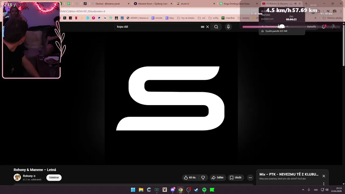The image size is (345, 194).
Task: Open the Windows Start menu
Action: pyautogui.click(x=133, y=190)
